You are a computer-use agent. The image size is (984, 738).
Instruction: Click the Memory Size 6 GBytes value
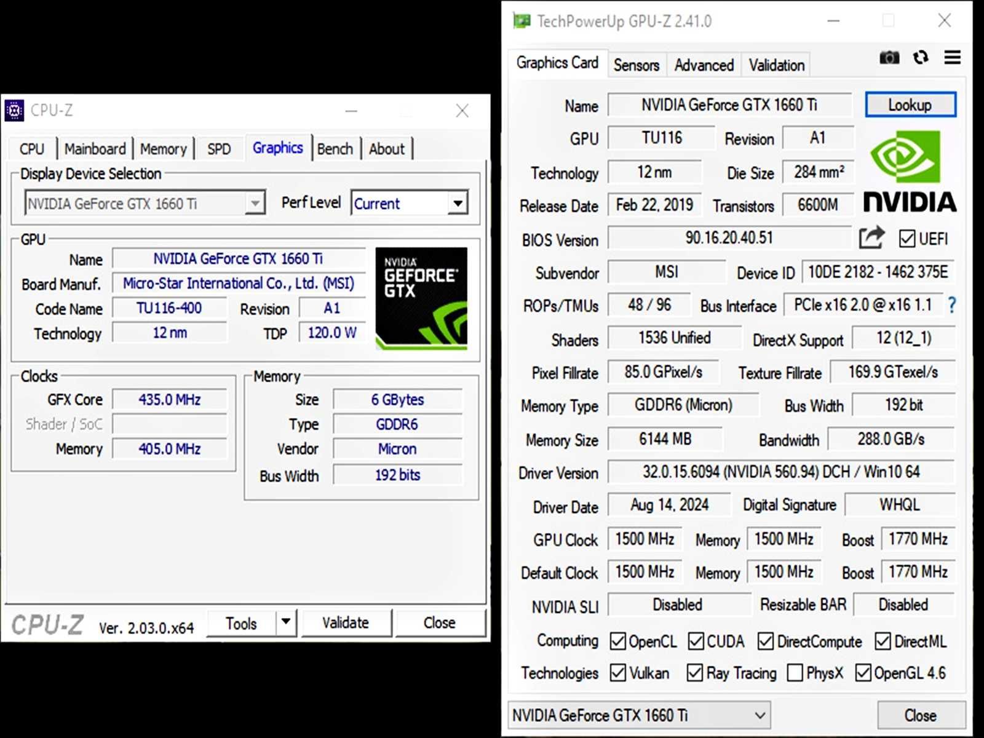coord(397,400)
